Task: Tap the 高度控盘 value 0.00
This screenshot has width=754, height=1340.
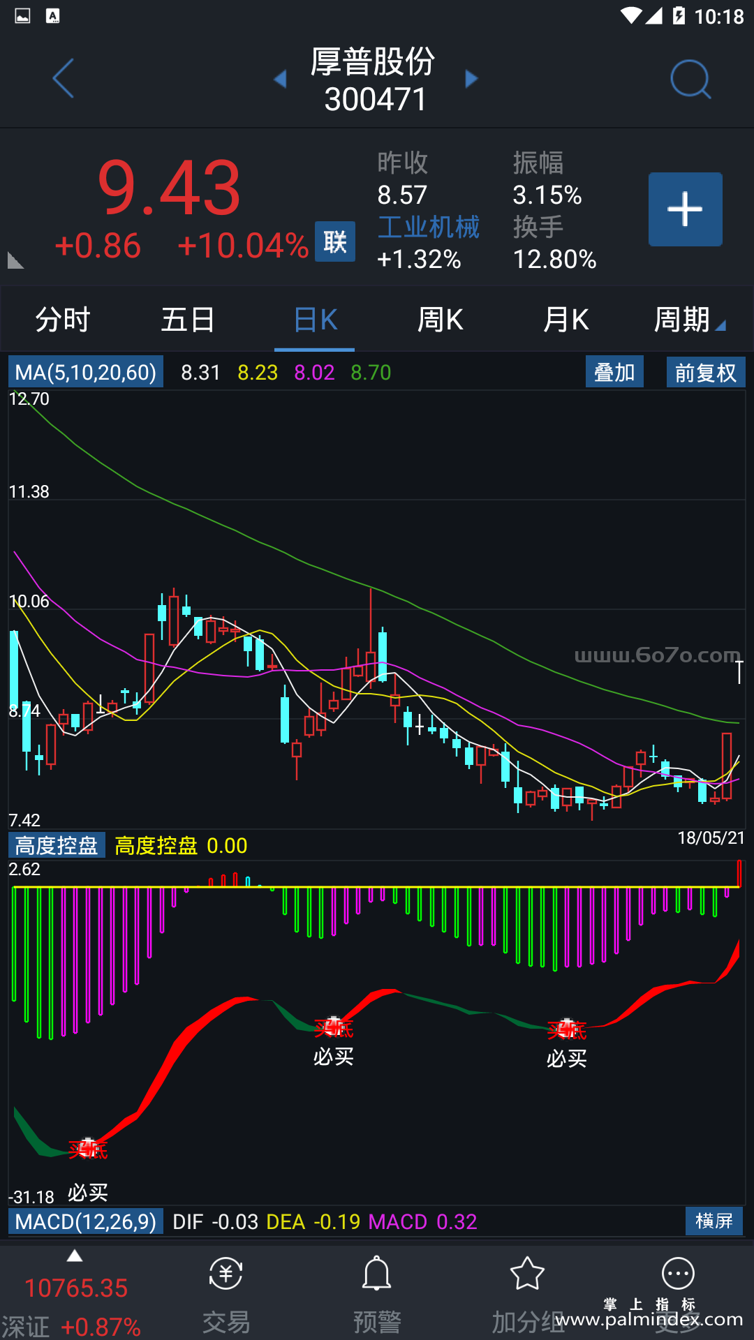Action: point(227,845)
